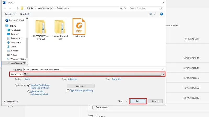Open the chromedriver-win64 folder

(x=60, y=30)
